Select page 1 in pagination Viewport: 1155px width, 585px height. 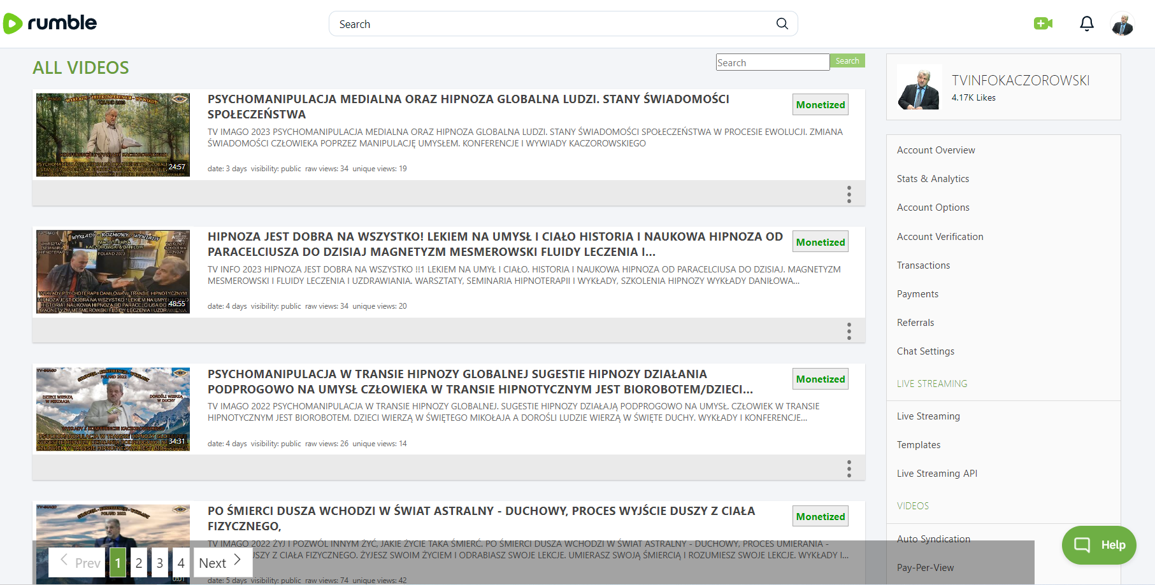pos(118,563)
